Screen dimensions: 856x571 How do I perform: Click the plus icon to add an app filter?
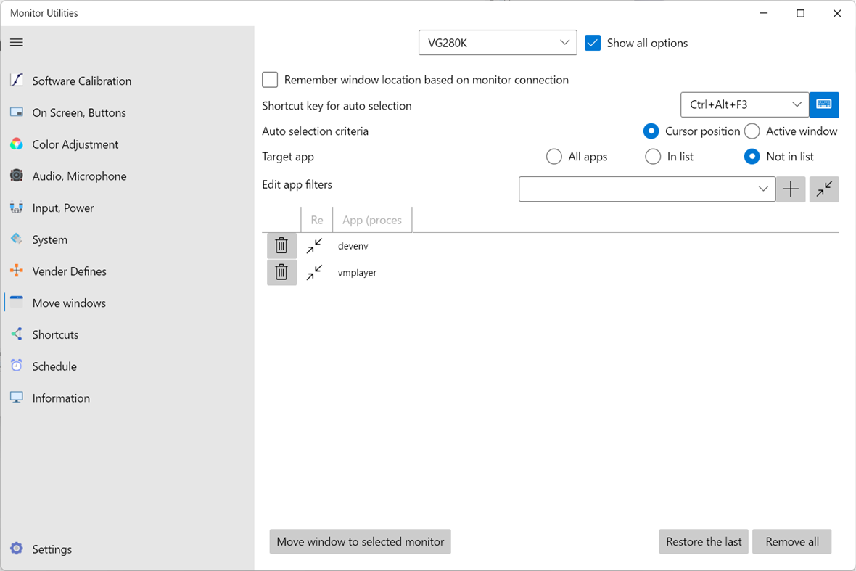790,189
